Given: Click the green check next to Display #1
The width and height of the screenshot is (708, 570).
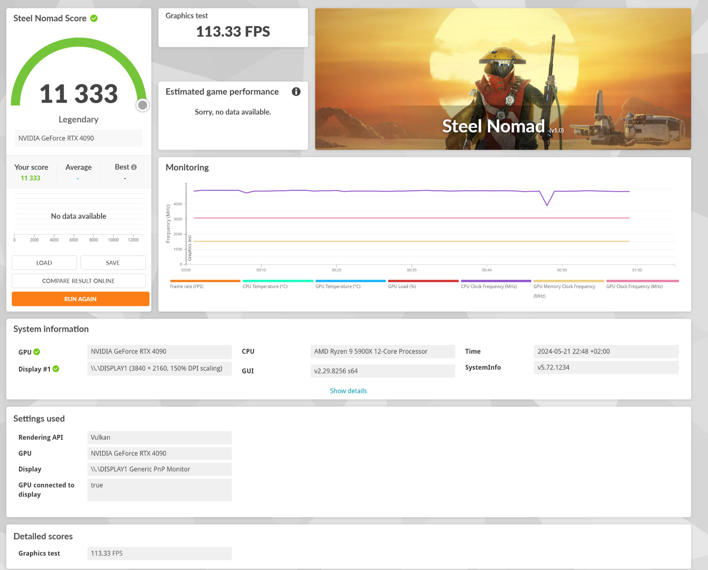Looking at the screenshot, I should [x=56, y=369].
